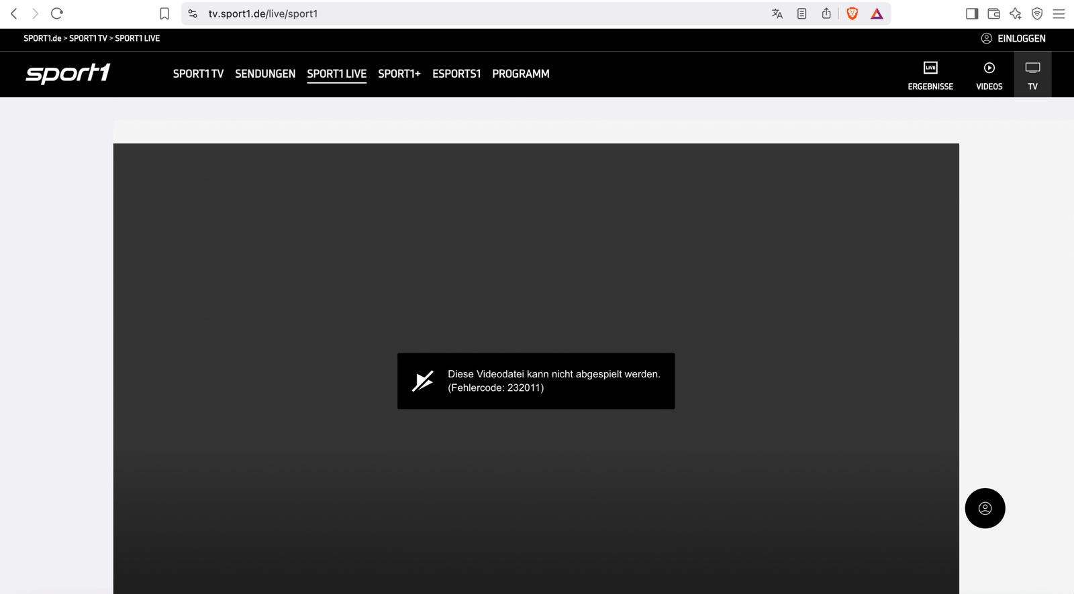Open the PROGRAMM navigation tab
The image size is (1074, 594).
point(521,74)
